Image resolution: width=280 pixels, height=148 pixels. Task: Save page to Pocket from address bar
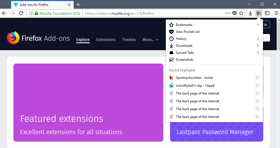point(234,13)
